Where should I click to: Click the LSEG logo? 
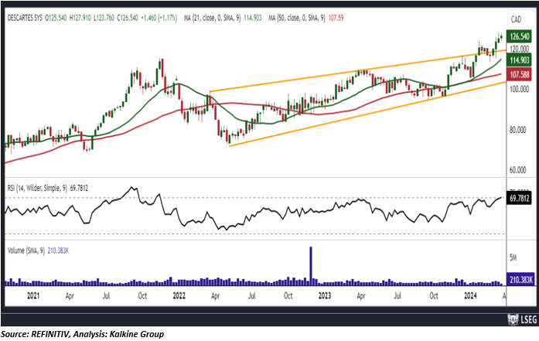[522, 319]
